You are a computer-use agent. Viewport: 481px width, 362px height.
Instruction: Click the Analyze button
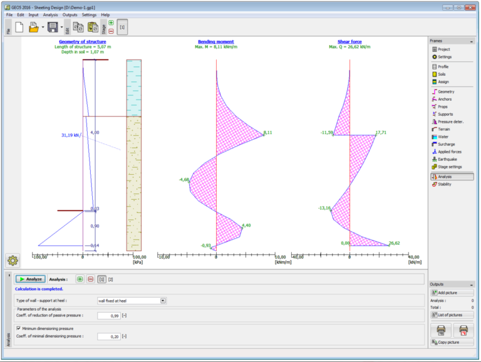pyautogui.click(x=30, y=279)
